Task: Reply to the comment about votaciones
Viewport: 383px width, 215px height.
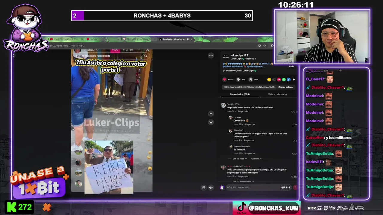Action: coord(243,111)
